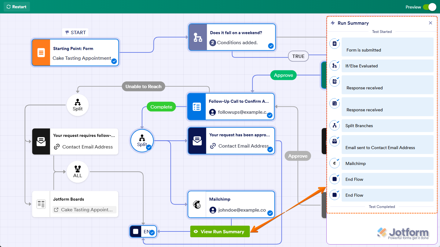Click the Jotform Boards grid icon

click(x=41, y=204)
